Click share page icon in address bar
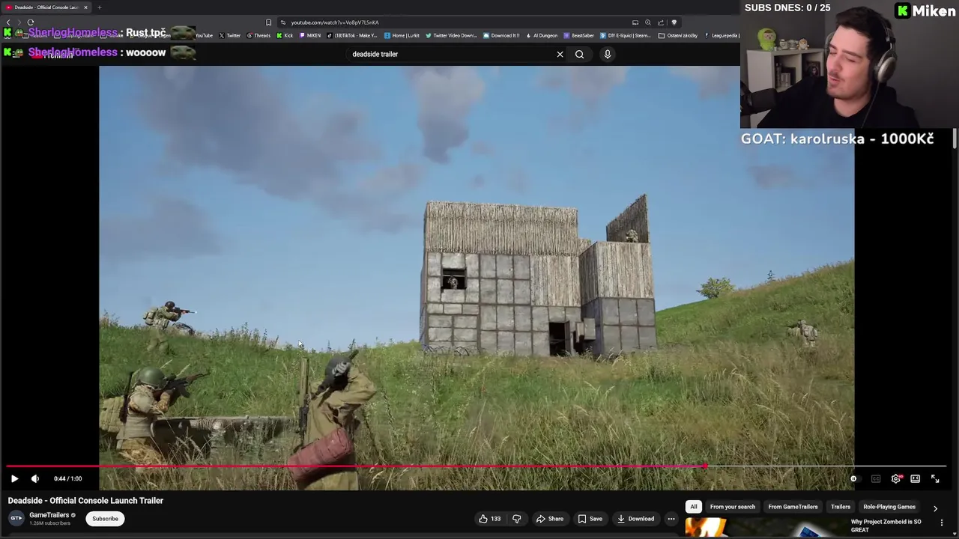 click(x=661, y=22)
